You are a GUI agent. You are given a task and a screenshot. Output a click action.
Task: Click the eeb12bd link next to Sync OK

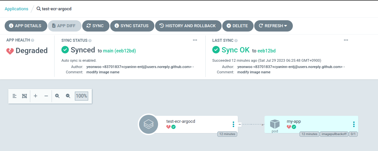267,51
